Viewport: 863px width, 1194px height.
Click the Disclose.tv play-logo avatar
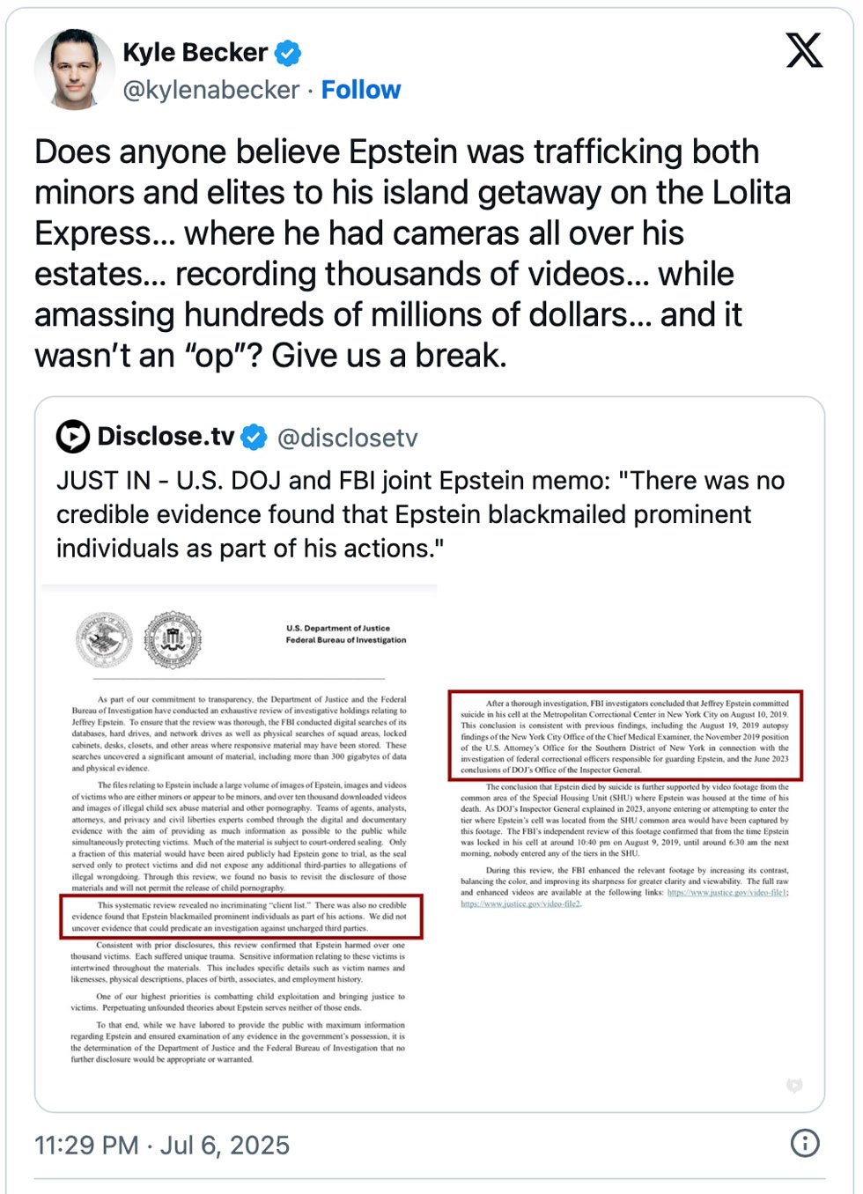73,437
